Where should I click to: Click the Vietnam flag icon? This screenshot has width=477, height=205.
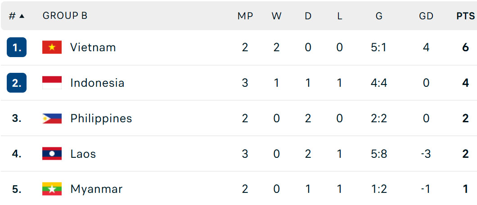(52, 47)
